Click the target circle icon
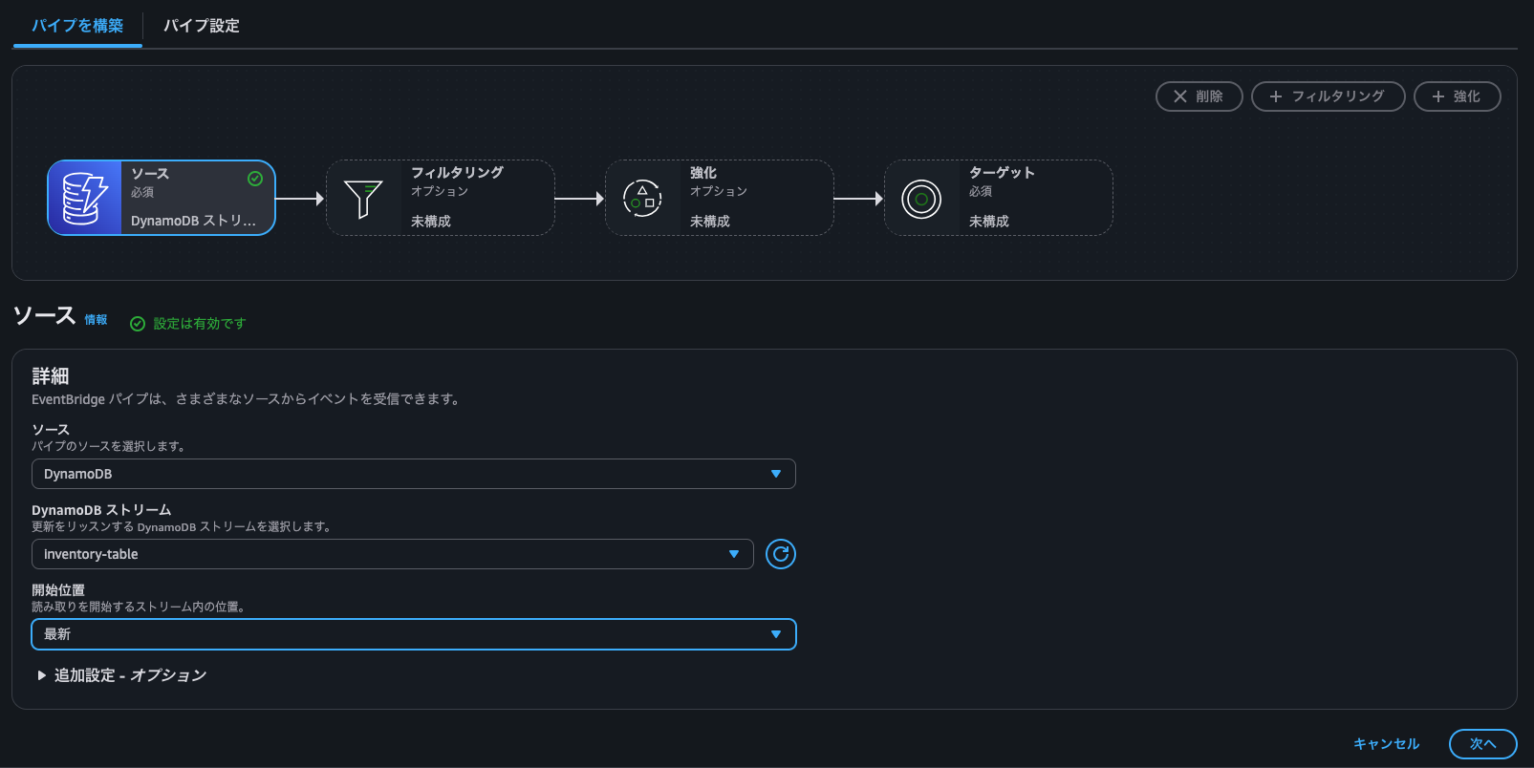This screenshot has height=768, width=1534. click(921, 199)
